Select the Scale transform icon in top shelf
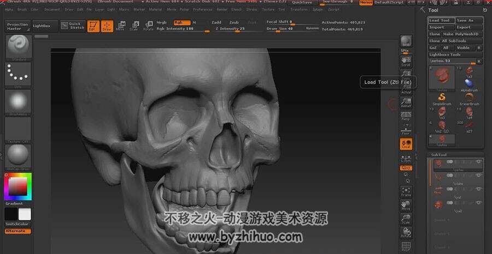The width and height of the screenshot is (492, 254). pyautogui.click(x=134, y=26)
